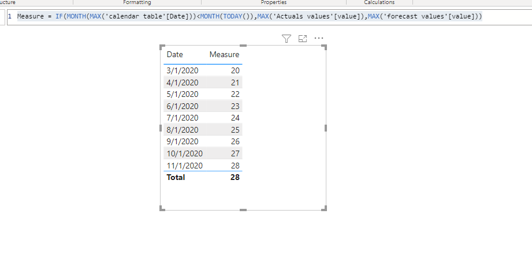Select the 9/1/2020 date cell

pyautogui.click(x=183, y=141)
